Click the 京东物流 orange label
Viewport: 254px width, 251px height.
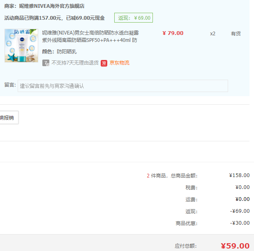119,63
